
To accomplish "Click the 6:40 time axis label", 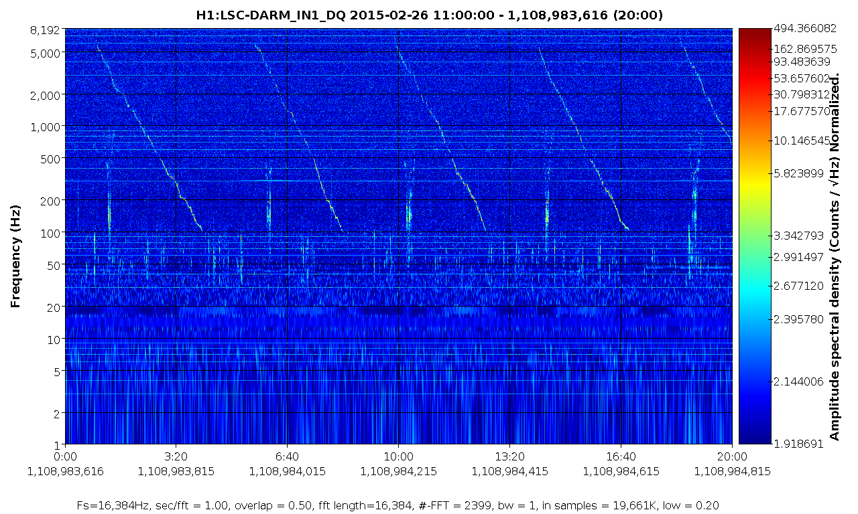I will pyautogui.click(x=288, y=457).
